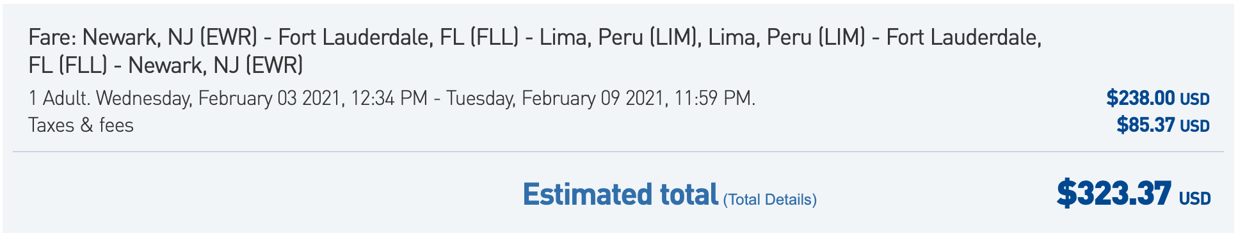Click the '1 Adult.' passenger text
Image resolution: width=1238 pixels, height=238 pixels.
click(60, 99)
